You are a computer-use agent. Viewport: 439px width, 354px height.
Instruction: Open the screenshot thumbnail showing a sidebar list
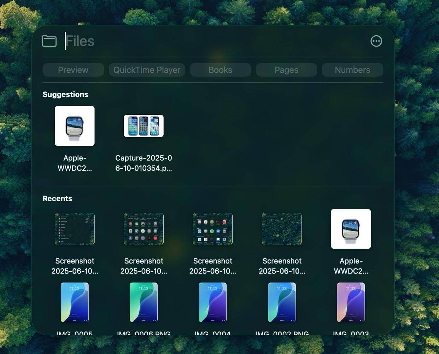coord(75,229)
